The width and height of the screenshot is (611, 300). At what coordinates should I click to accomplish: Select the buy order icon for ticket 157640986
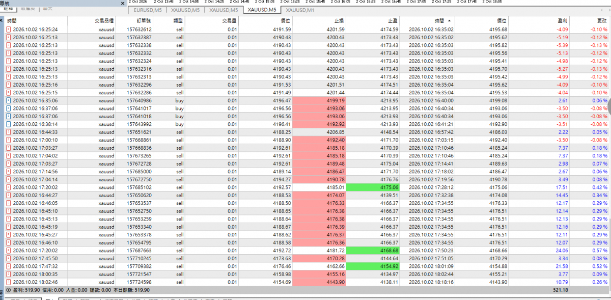tap(9, 100)
